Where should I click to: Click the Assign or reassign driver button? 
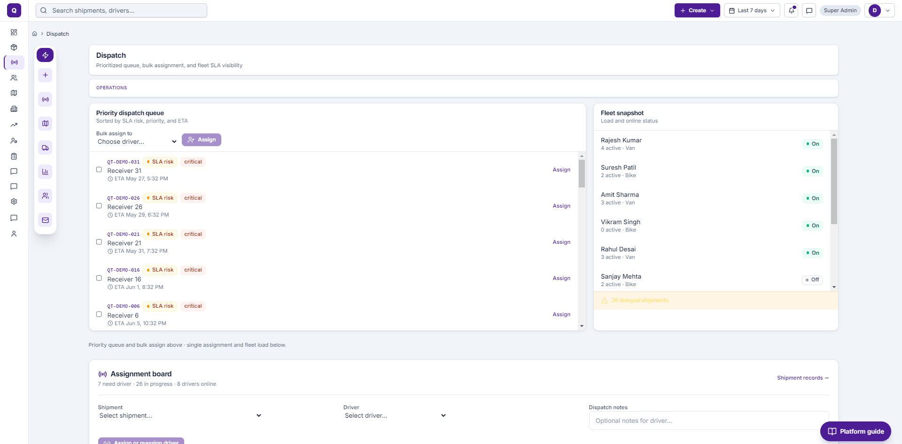(x=141, y=441)
